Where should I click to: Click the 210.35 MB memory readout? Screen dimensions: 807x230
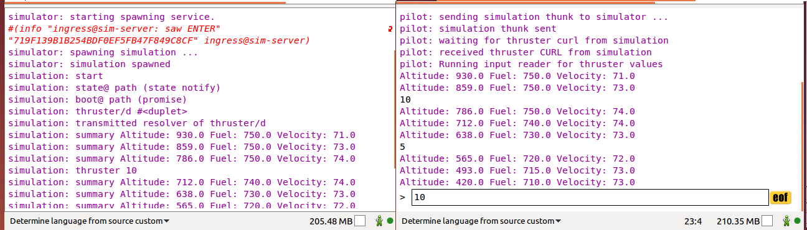pos(738,221)
